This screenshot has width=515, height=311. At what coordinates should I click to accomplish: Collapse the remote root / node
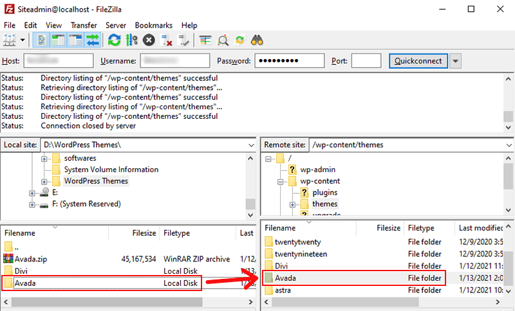click(x=268, y=159)
